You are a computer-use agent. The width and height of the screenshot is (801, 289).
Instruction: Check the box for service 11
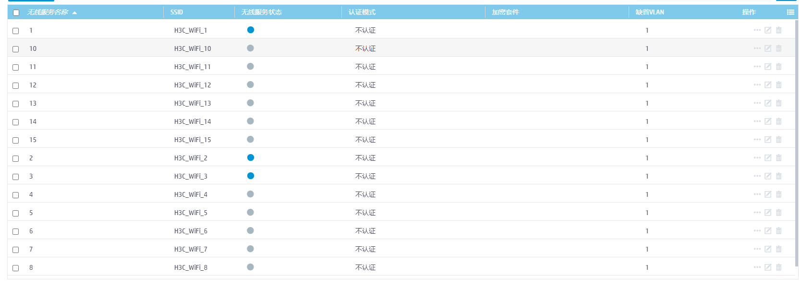16,67
